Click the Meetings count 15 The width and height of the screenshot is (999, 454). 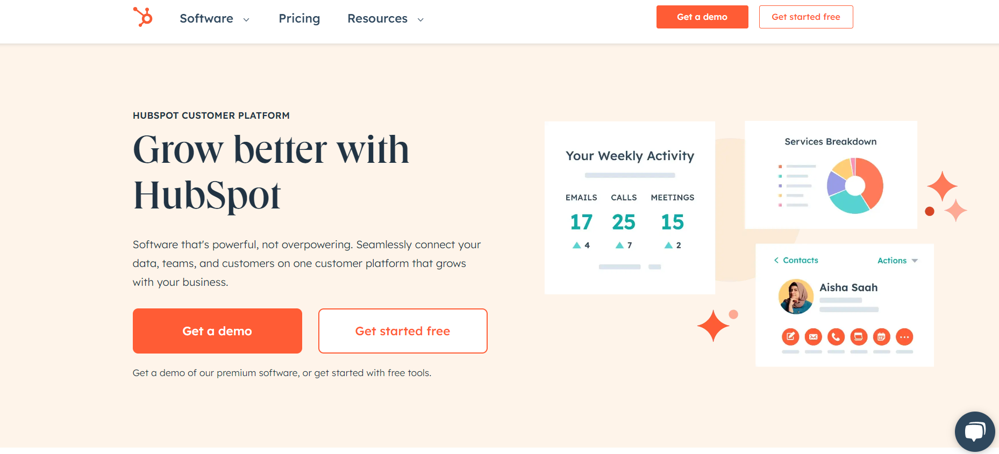672,222
